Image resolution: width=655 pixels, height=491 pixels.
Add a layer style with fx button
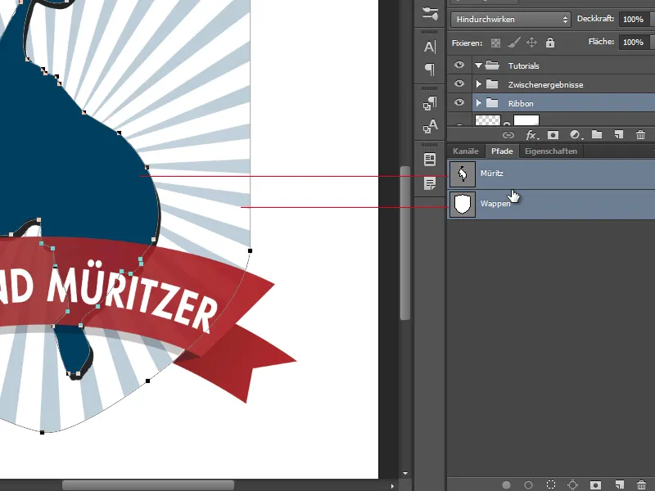click(531, 135)
